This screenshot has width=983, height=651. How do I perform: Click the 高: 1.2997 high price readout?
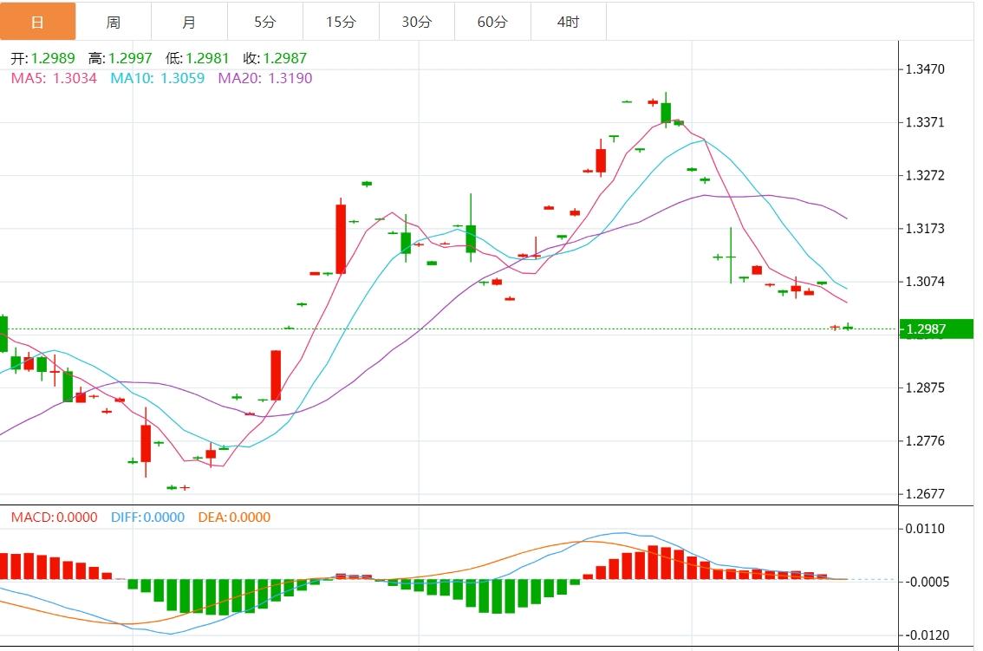coord(120,59)
